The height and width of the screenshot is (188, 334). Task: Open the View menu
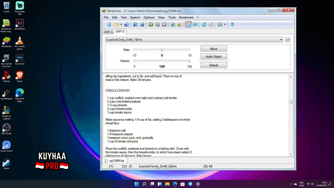coord(161,17)
